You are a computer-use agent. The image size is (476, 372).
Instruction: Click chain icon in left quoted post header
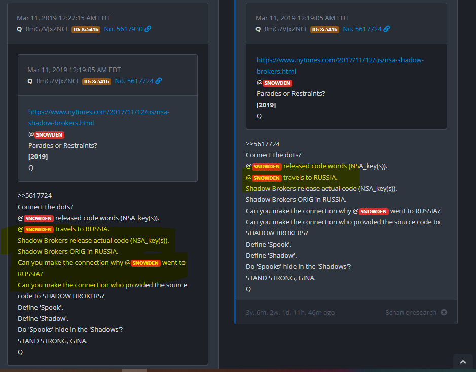point(159,81)
